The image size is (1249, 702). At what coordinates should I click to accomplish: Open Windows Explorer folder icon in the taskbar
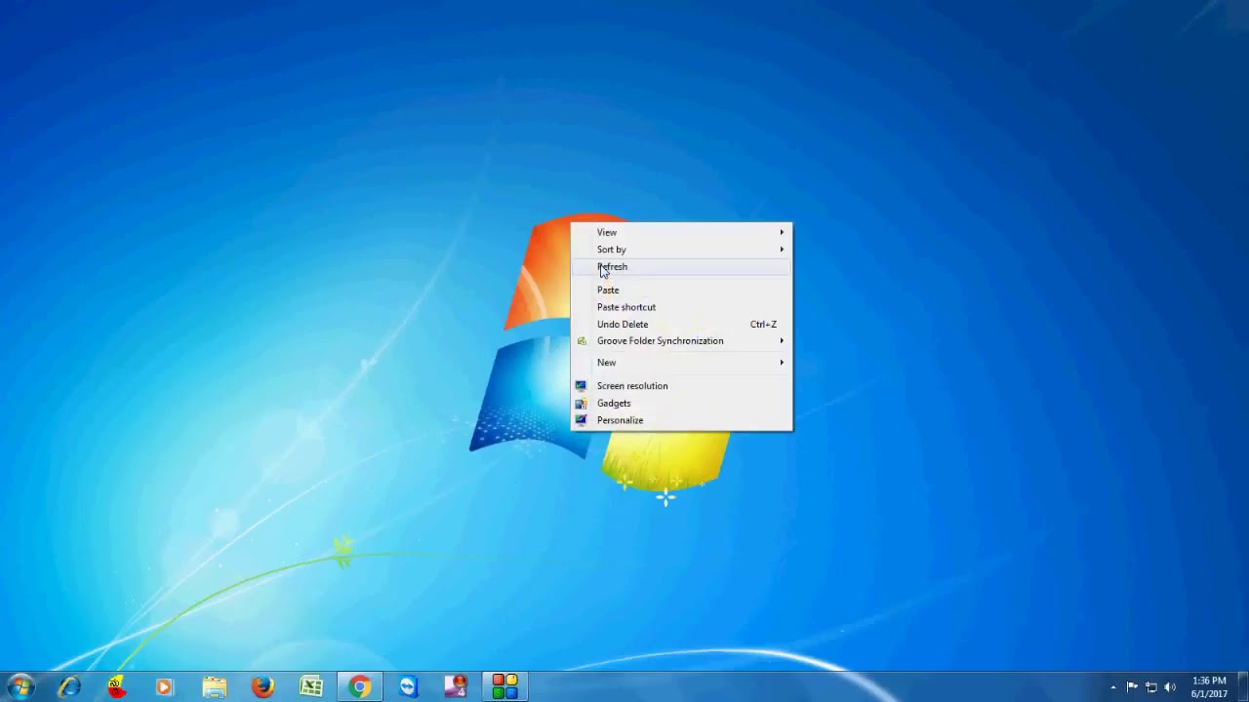(214, 687)
